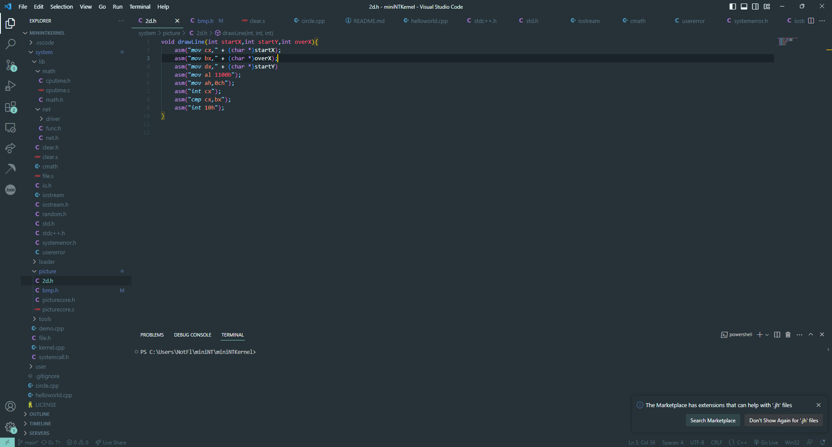
Task: Open Customize Layout control
Action: (x=767, y=6)
